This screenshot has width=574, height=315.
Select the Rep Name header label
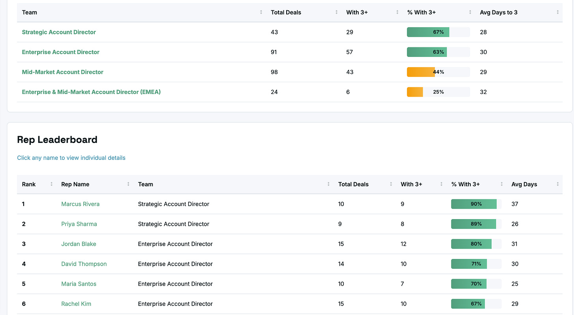click(x=75, y=184)
